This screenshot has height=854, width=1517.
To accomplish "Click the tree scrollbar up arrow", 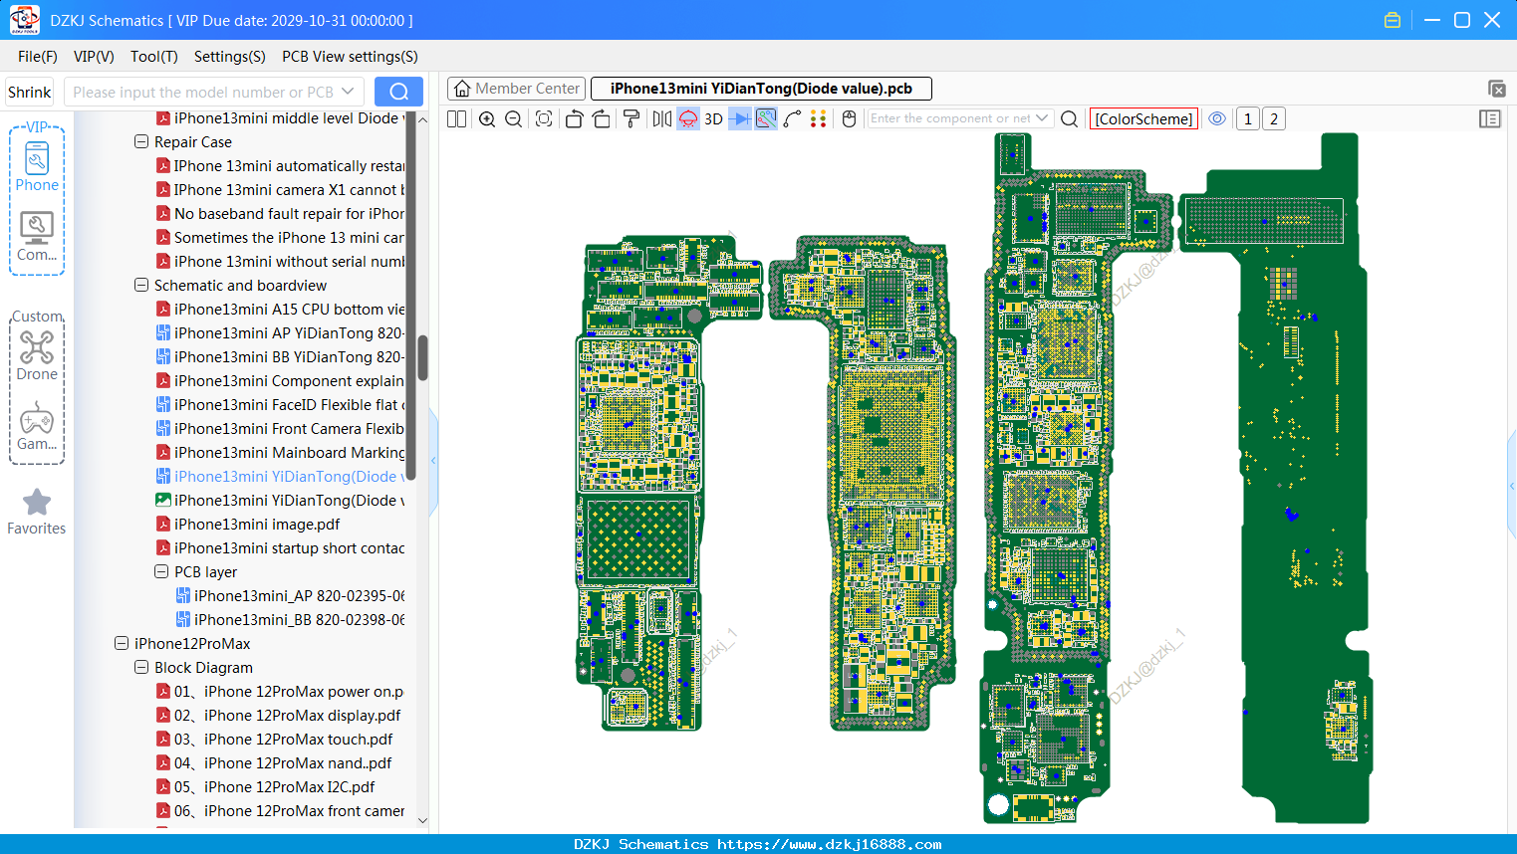I will (x=422, y=119).
